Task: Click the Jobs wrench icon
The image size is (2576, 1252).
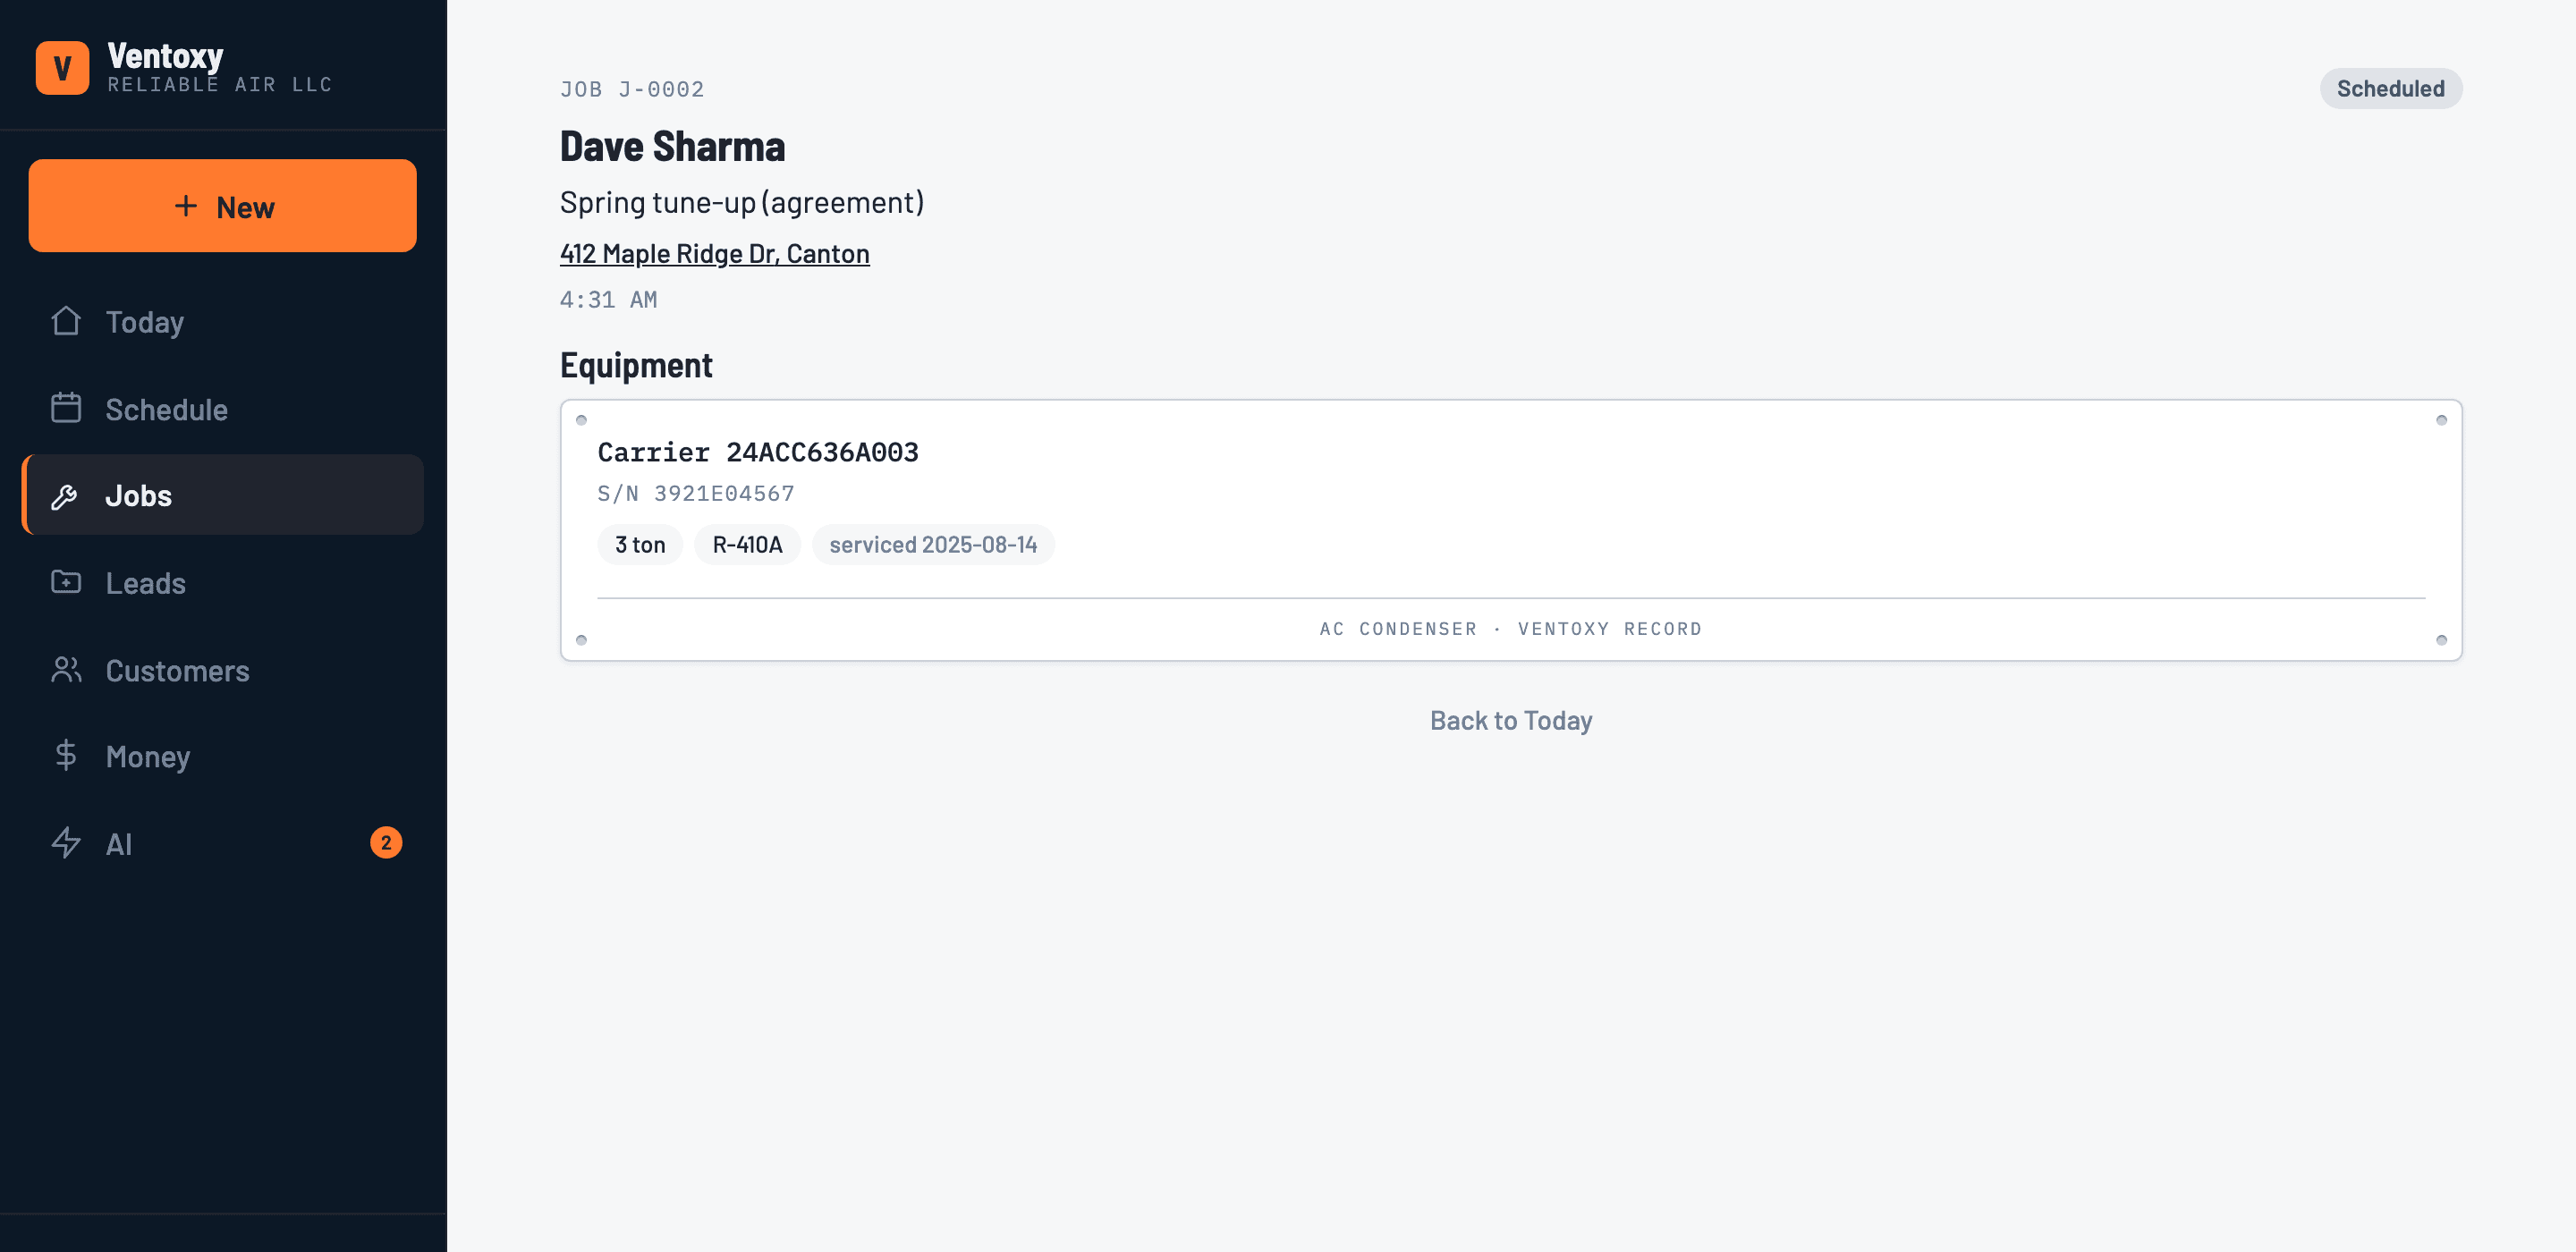Action: pos(66,495)
